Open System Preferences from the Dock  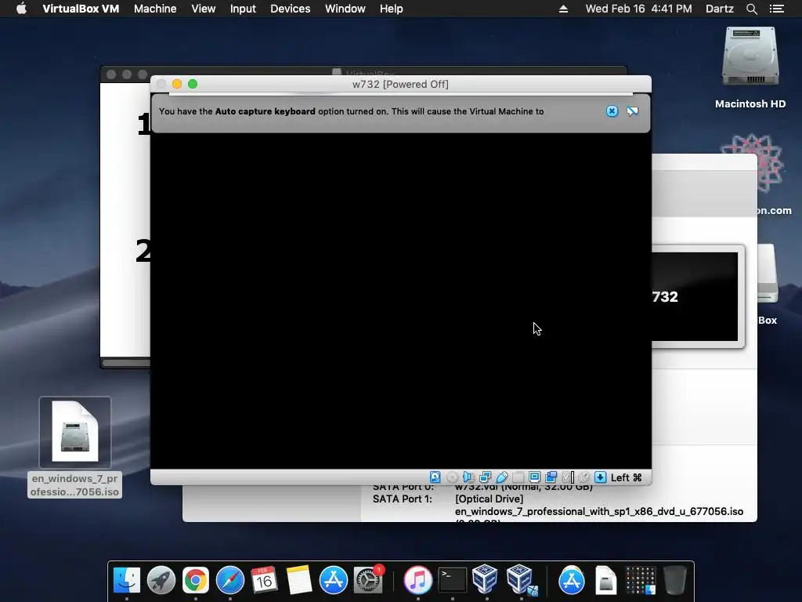coord(368,580)
